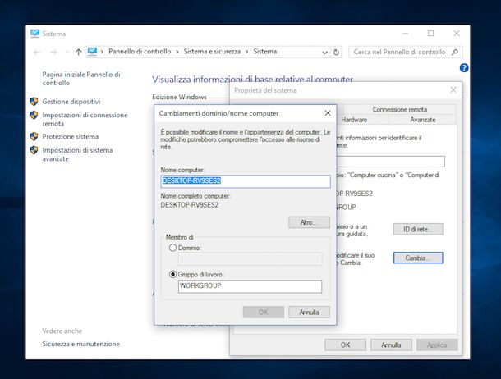Click the Applica button
The image size is (501, 379).
[437, 345]
